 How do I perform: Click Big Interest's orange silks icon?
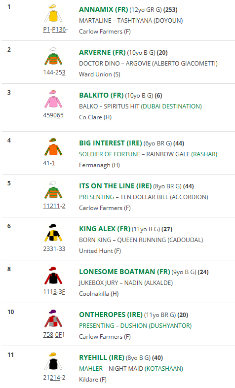click(53, 147)
